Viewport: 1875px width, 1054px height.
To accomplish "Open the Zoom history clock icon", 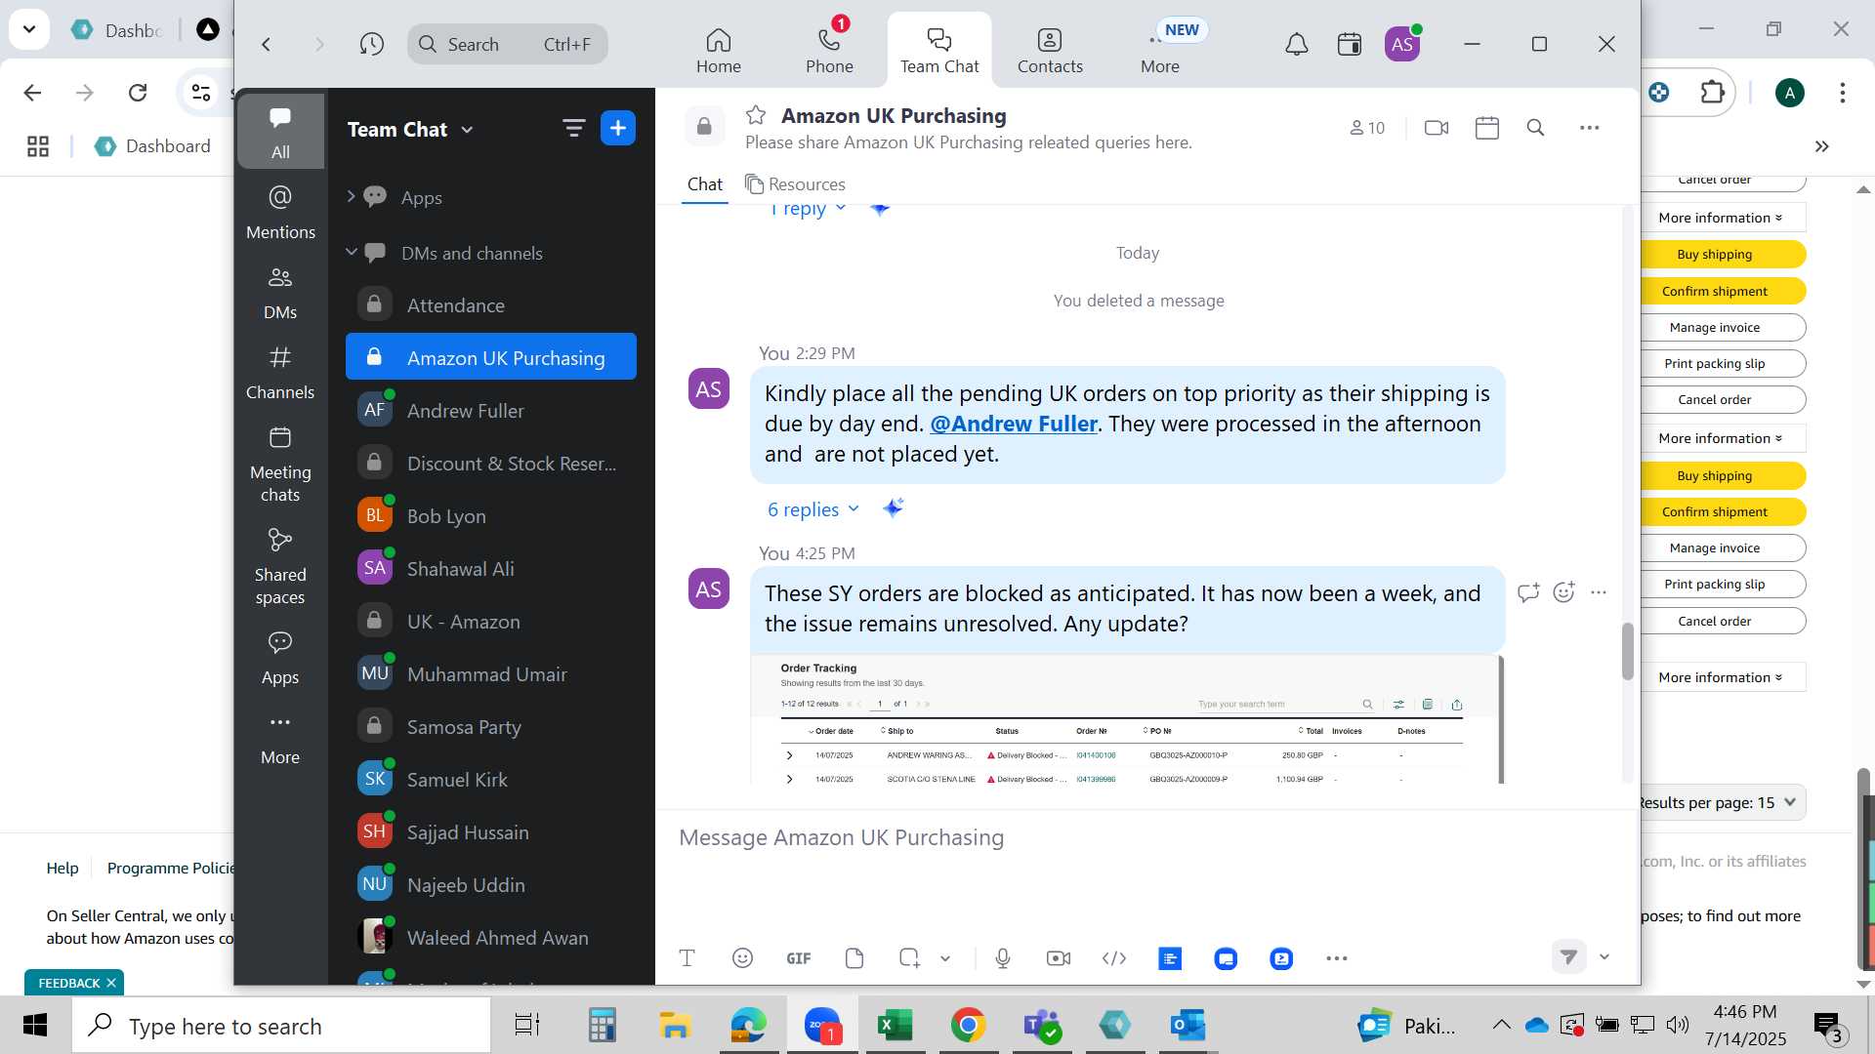I will (x=371, y=44).
